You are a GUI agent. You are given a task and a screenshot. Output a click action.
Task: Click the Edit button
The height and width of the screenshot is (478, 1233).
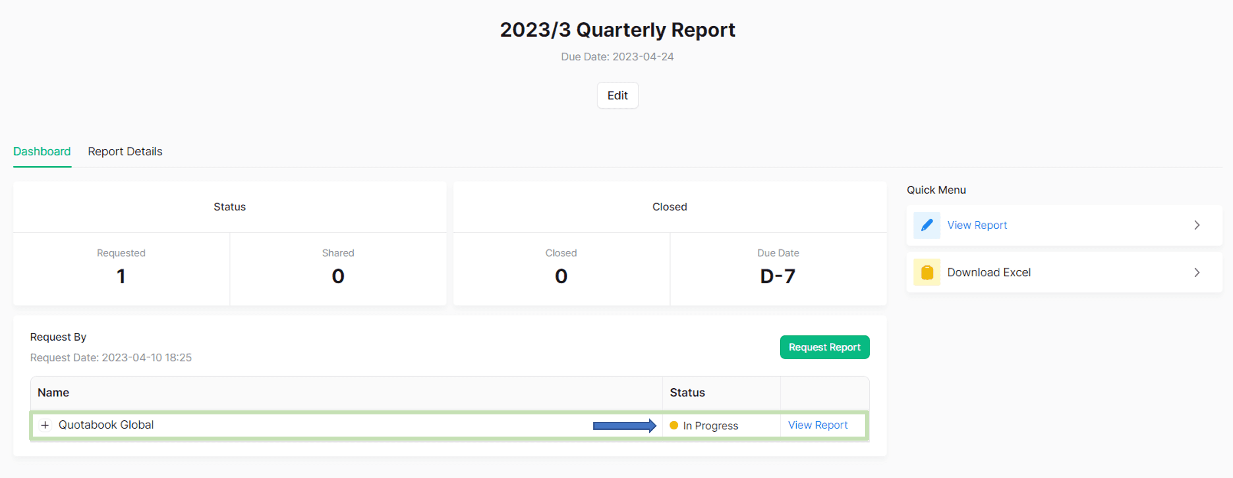[618, 95]
